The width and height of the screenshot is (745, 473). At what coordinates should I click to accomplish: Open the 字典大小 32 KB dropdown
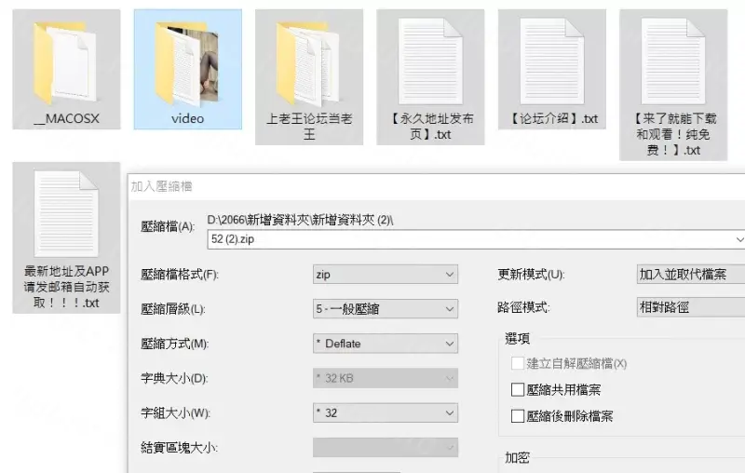[x=386, y=379]
